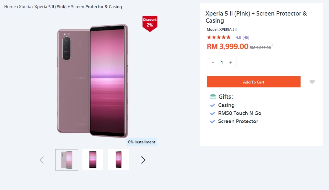Select first thumbnail showing phone front and back
The image size is (329, 190).
click(x=67, y=160)
